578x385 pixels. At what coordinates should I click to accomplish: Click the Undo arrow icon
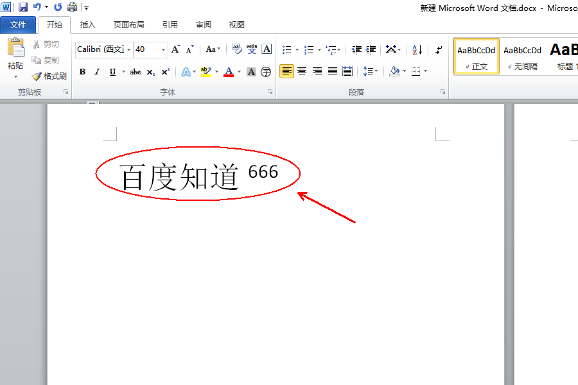click(37, 7)
